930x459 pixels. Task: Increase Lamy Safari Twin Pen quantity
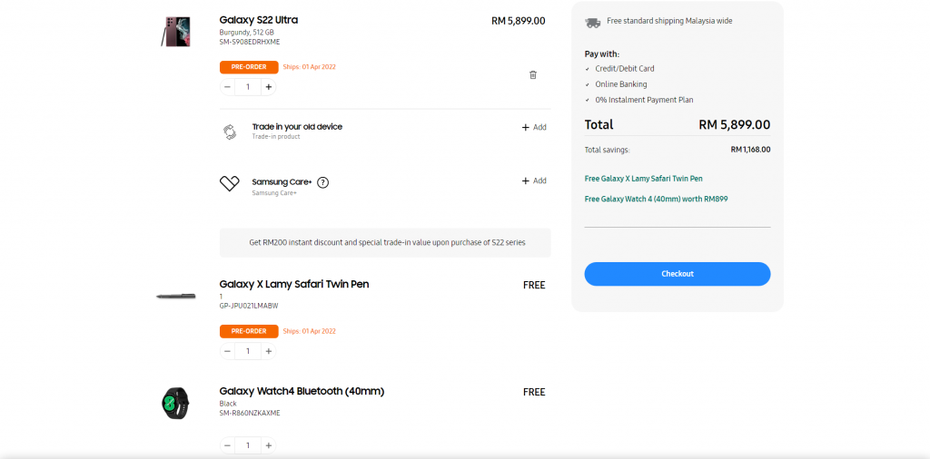(x=268, y=351)
